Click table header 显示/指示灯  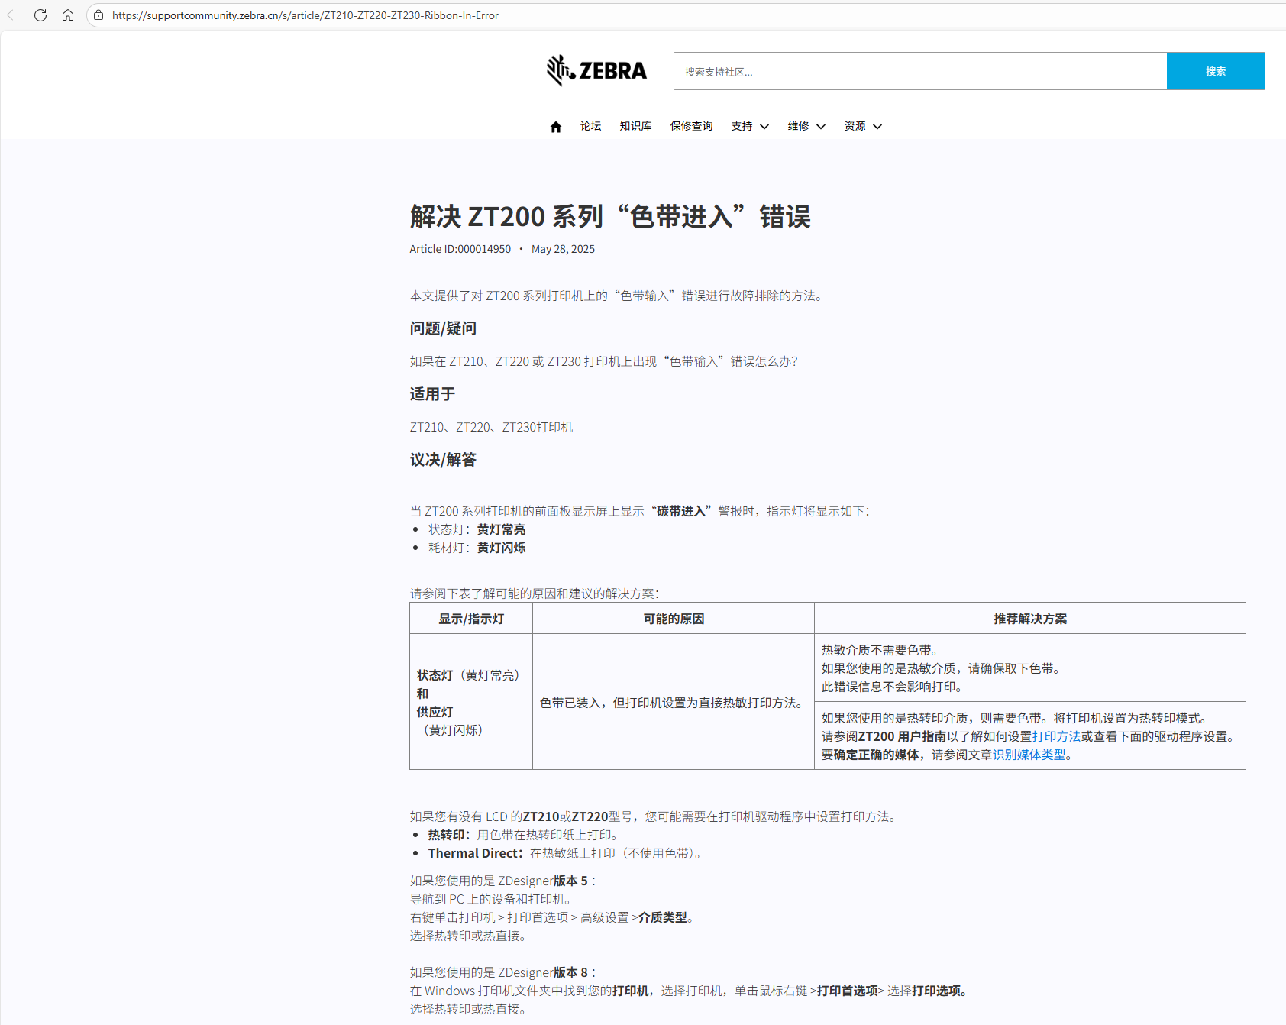click(x=471, y=619)
